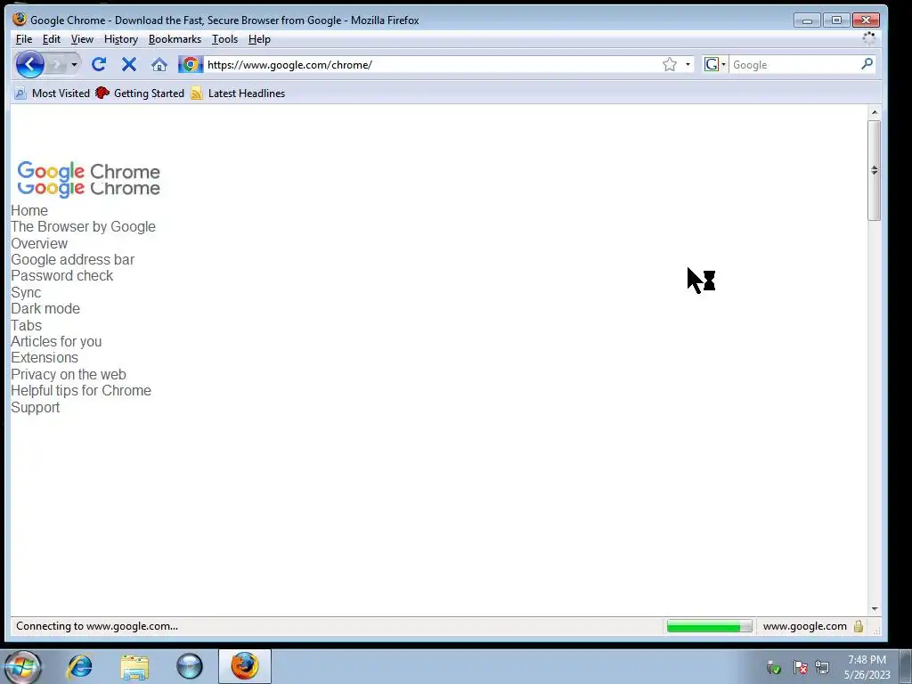This screenshot has width=912, height=684.
Task: Switch to Firefox taskbar button
Action: pyautogui.click(x=245, y=666)
